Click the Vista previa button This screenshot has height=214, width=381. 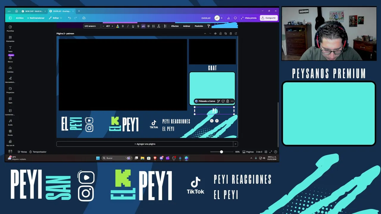click(249, 18)
